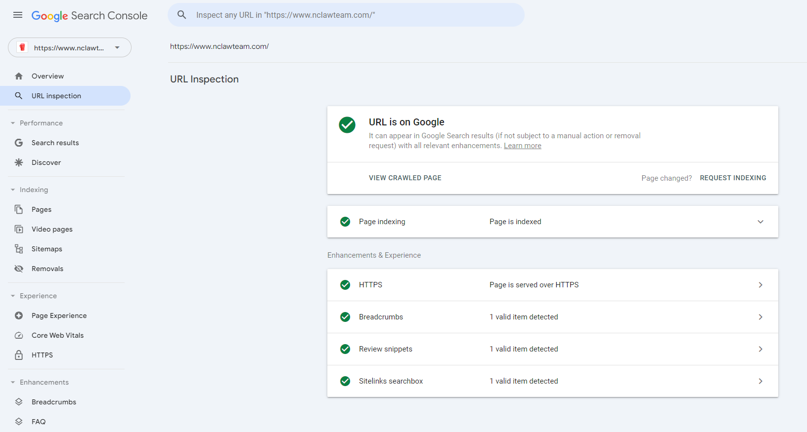Click the 'Sitelinks searchbox' row label
The width and height of the screenshot is (807, 432).
(x=391, y=381)
